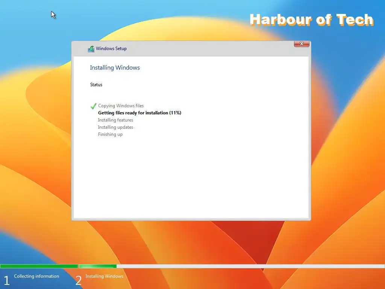Click the 'Installing Windows' stage label at bottom
This screenshot has width=385, height=289.
pyautogui.click(x=104, y=276)
